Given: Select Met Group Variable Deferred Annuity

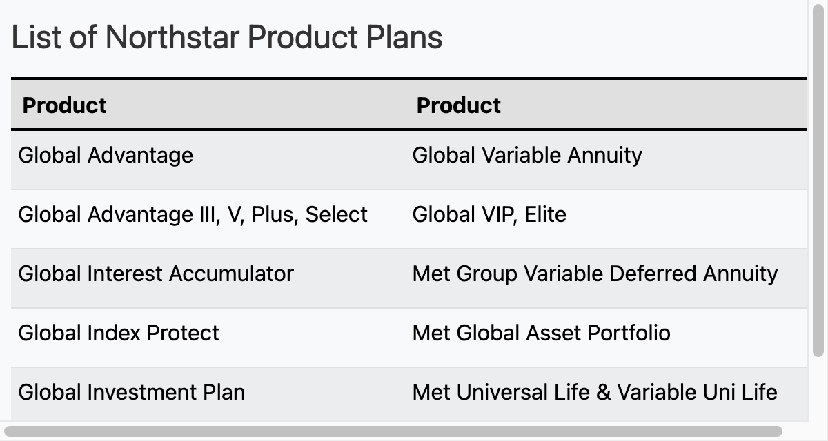Looking at the screenshot, I should pos(595,274).
